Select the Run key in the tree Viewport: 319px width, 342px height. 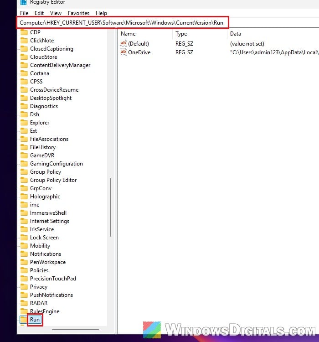35,320
